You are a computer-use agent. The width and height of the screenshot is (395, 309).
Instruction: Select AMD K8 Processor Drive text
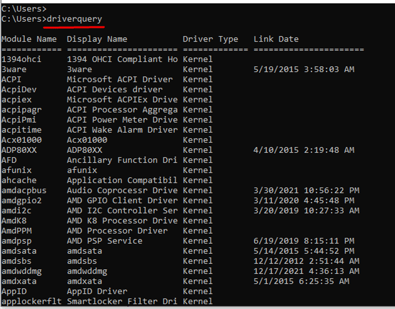[122, 221]
